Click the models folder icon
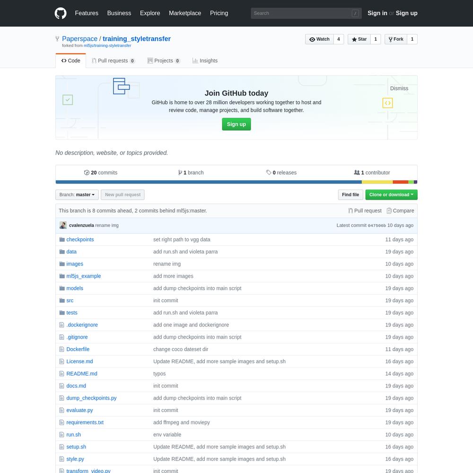473x473 pixels. (62, 289)
